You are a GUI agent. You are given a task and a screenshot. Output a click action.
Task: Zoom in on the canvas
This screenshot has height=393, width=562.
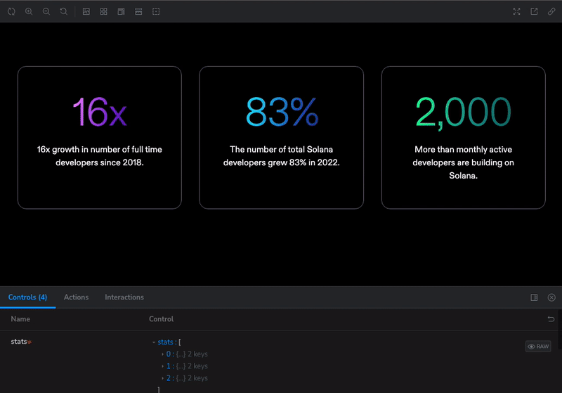tap(29, 11)
